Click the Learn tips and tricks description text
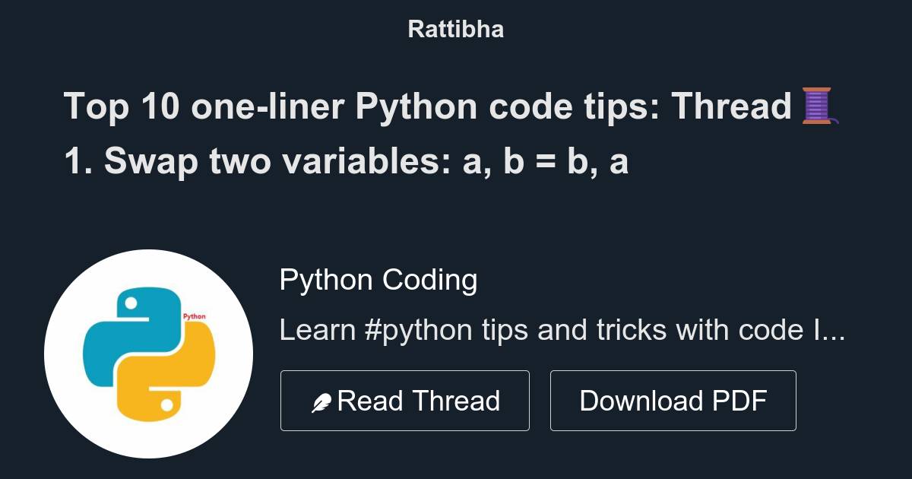The width and height of the screenshot is (912, 479). point(562,331)
